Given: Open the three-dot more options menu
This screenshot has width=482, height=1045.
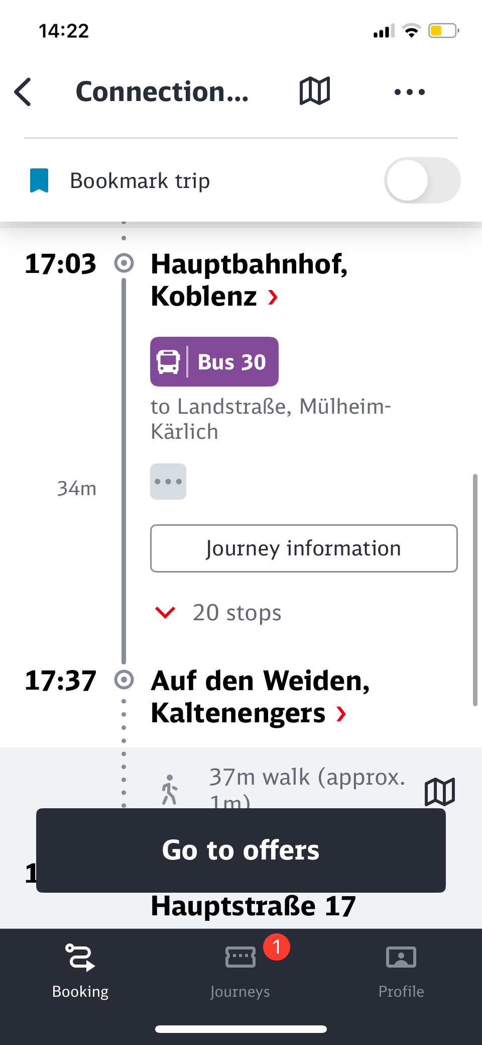Looking at the screenshot, I should coord(409,92).
